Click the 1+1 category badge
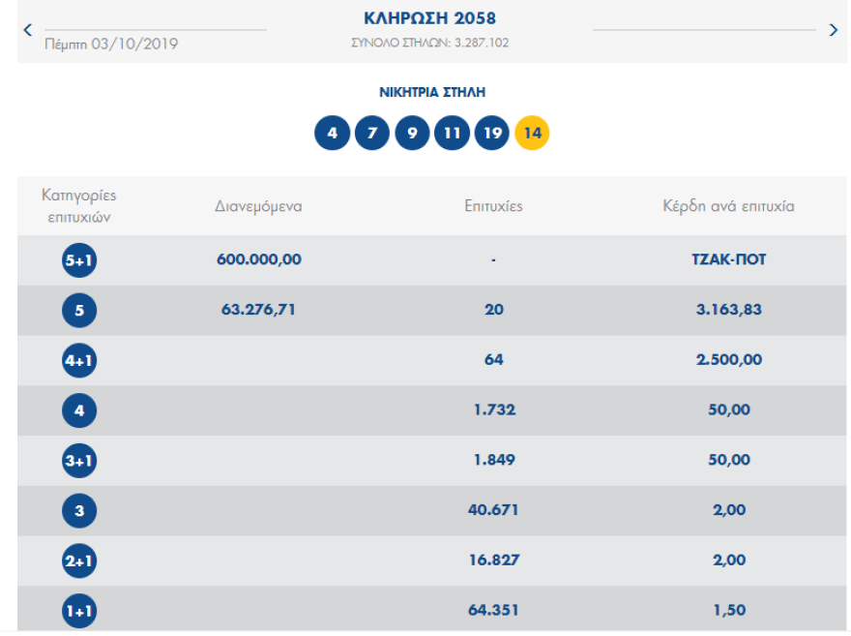851x636 pixels. click(79, 611)
